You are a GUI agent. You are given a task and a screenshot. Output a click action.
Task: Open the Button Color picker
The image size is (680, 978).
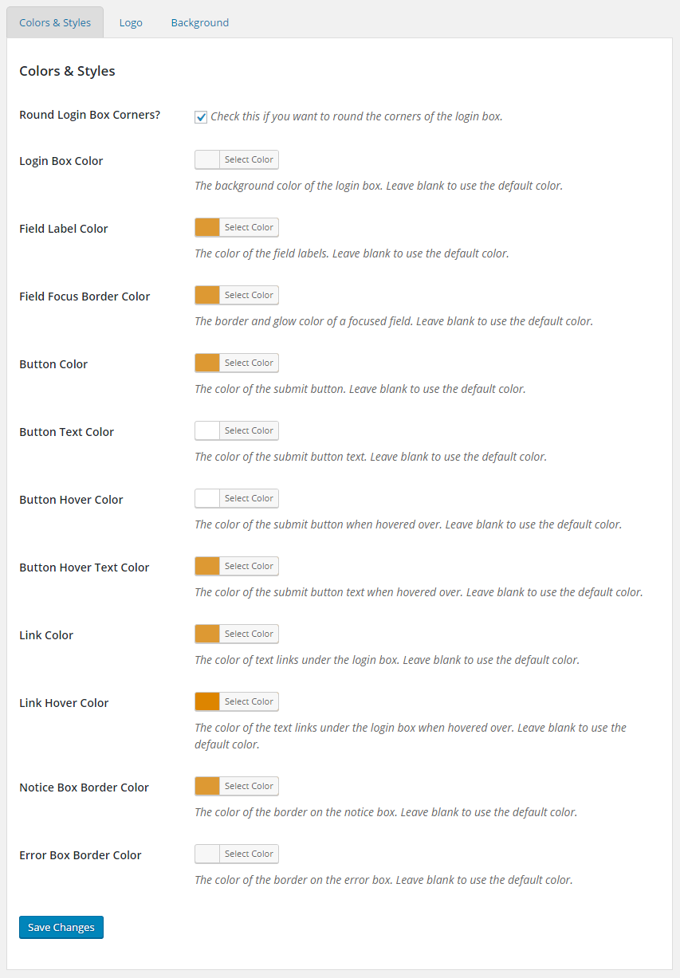coord(249,363)
